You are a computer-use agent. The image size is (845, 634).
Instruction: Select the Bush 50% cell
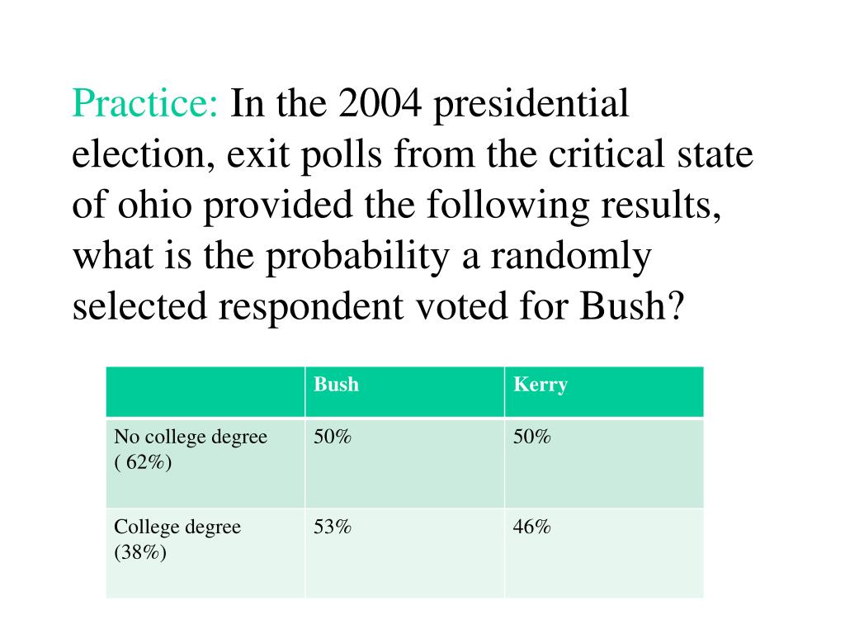pyautogui.click(x=404, y=462)
